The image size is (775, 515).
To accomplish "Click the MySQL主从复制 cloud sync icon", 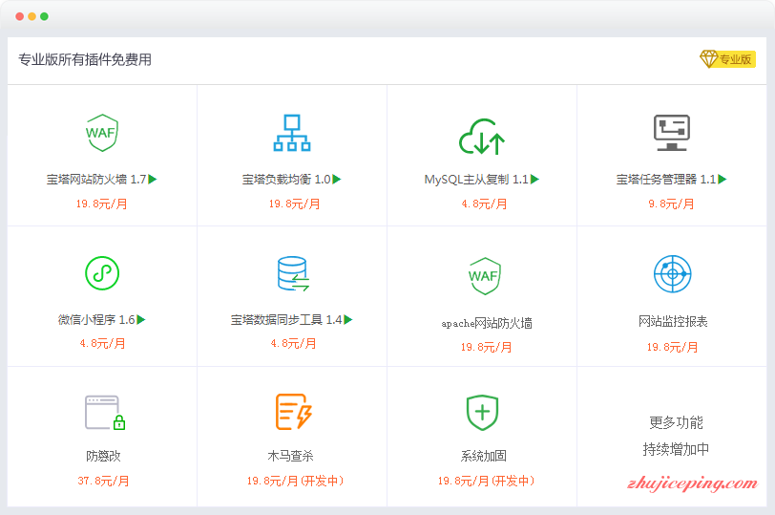I will [x=482, y=137].
